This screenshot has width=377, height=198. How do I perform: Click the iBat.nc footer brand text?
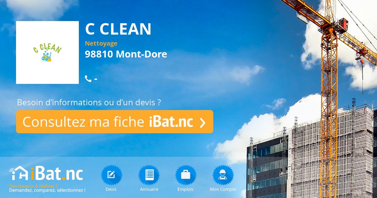[57, 174]
